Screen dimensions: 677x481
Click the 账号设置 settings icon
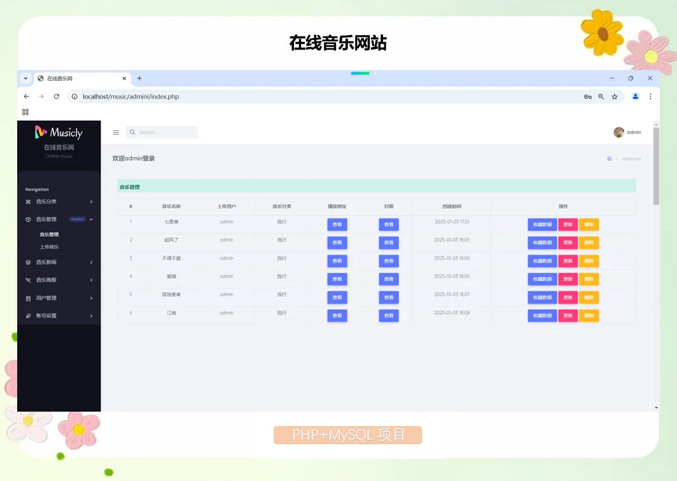(x=28, y=316)
